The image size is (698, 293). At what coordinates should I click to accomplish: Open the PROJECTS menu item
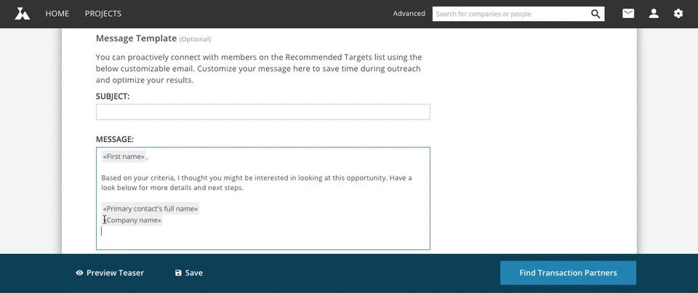pos(103,14)
